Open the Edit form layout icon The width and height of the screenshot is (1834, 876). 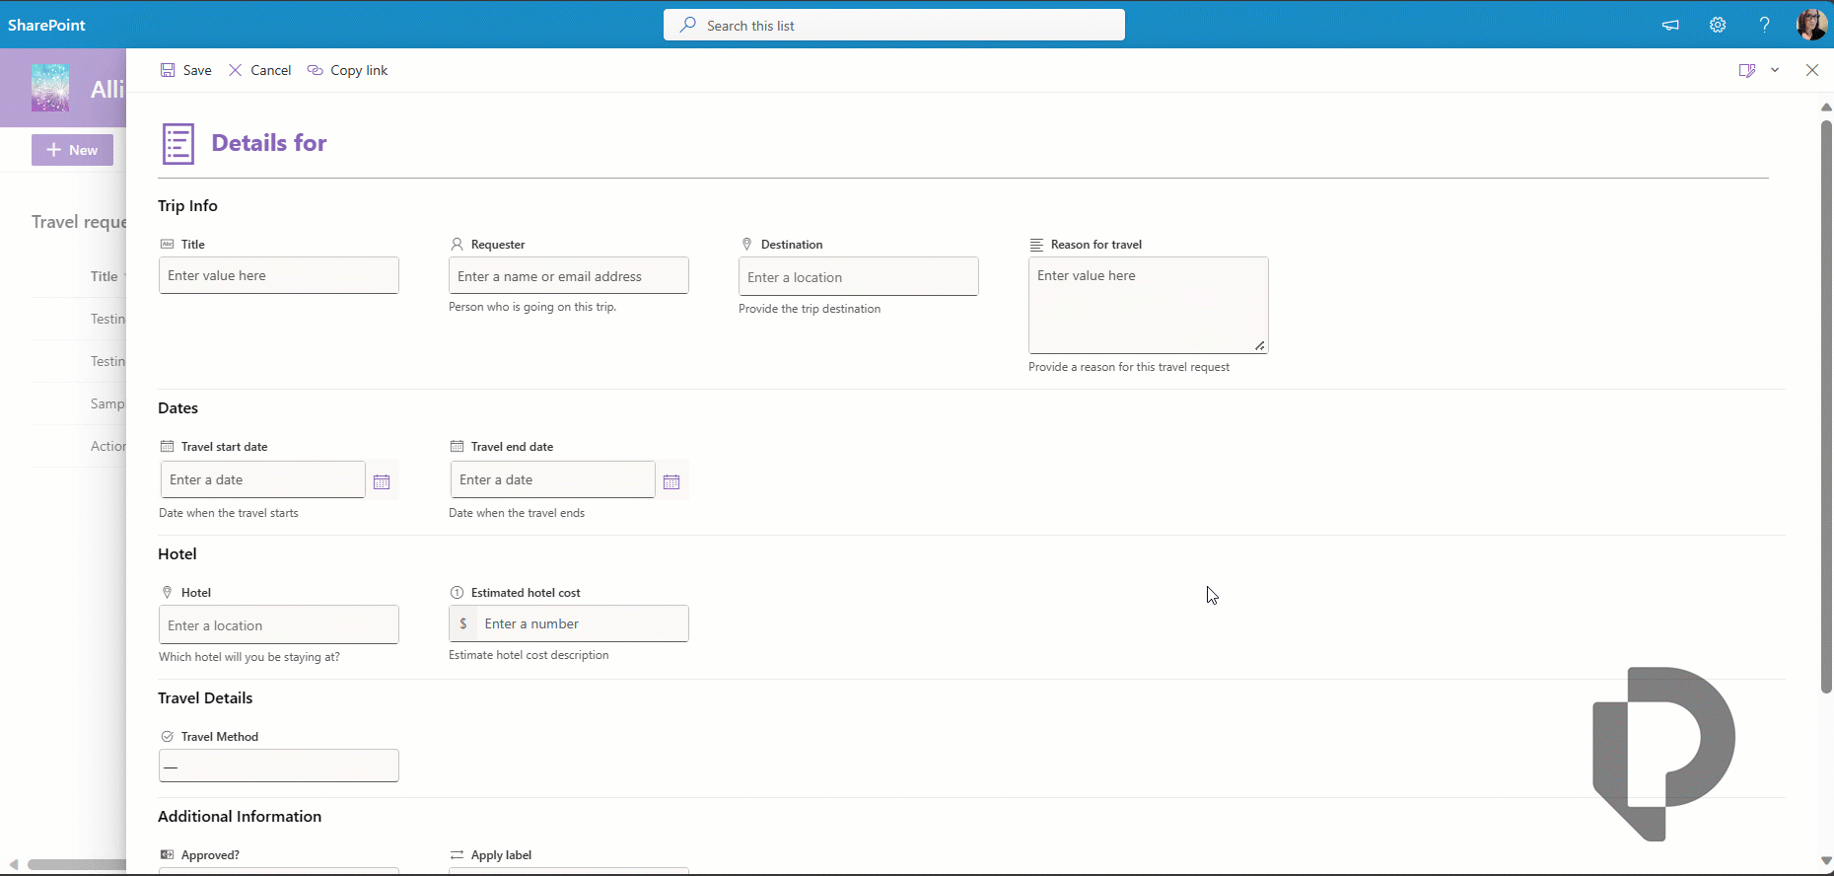click(1746, 70)
